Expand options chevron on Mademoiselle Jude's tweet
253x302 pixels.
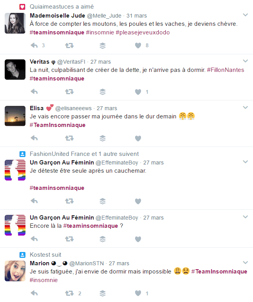pyautogui.click(x=245, y=15)
